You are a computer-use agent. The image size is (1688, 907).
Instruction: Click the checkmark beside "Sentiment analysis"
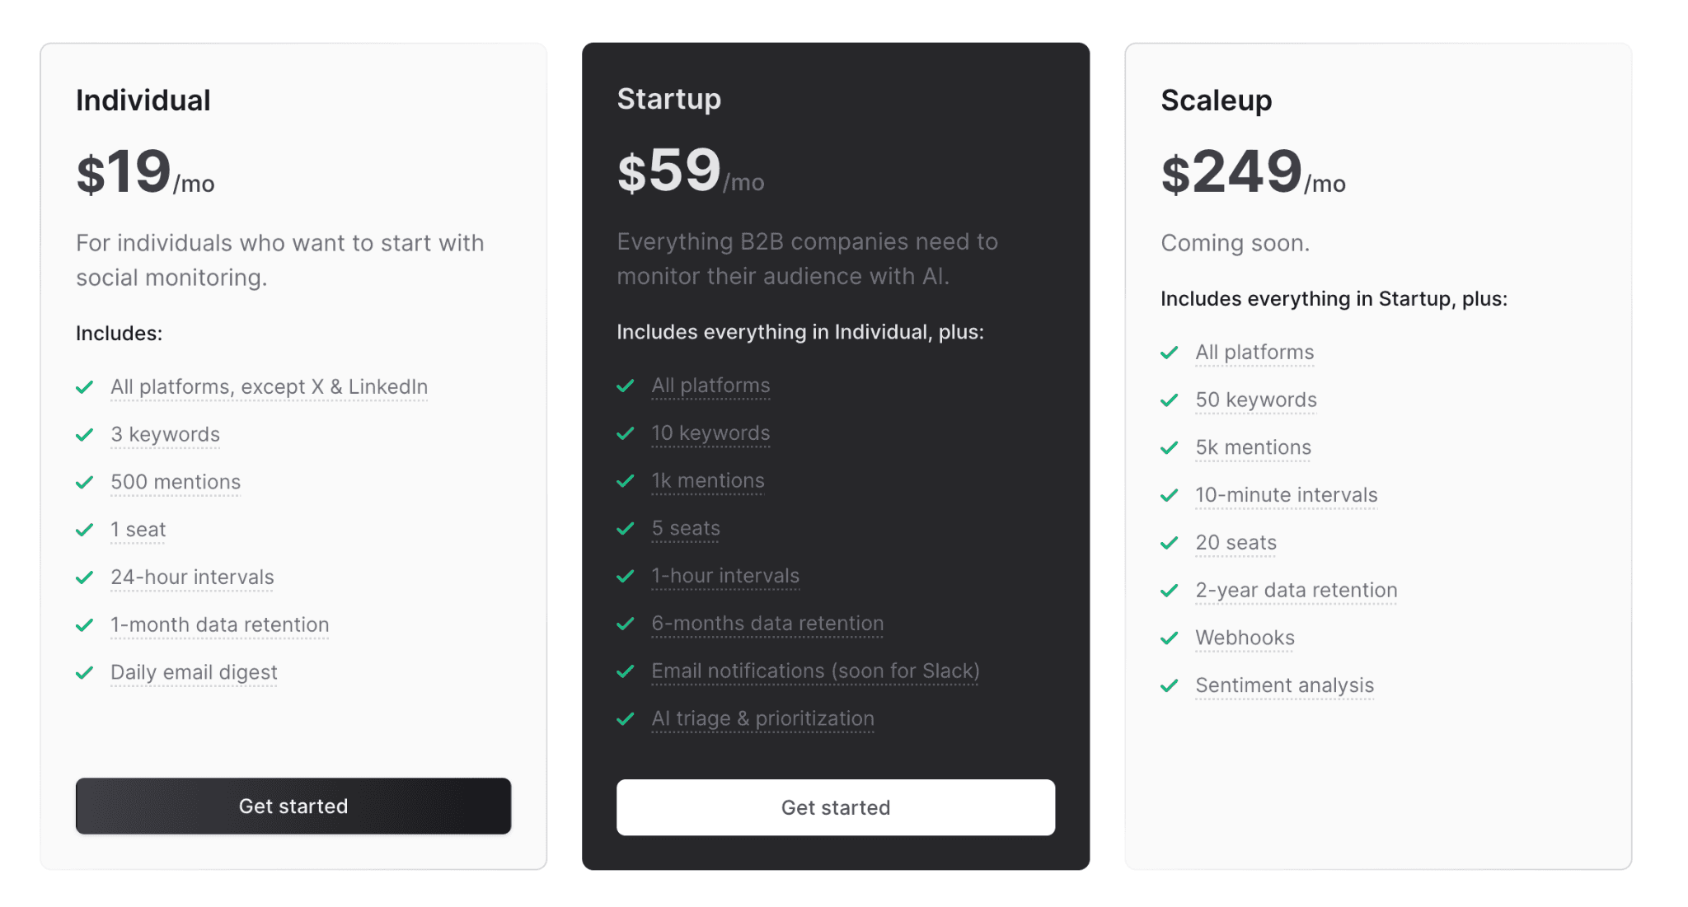[1170, 685]
